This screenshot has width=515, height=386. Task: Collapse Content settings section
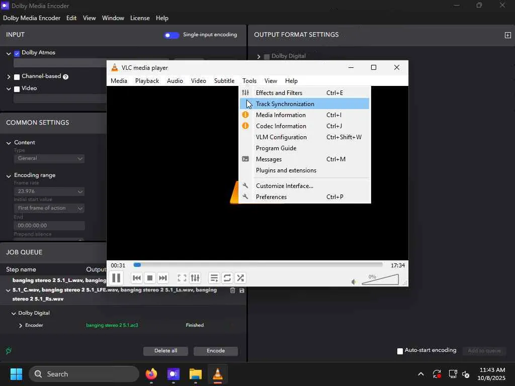pyautogui.click(x=9, y=143)
